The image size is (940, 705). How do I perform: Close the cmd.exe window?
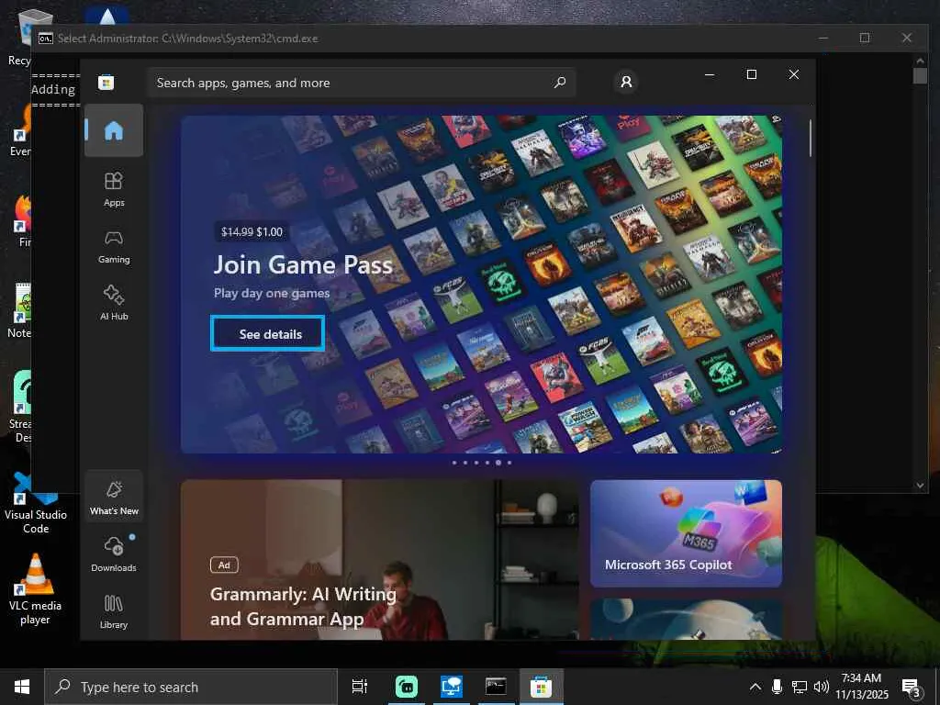[906, 38]
